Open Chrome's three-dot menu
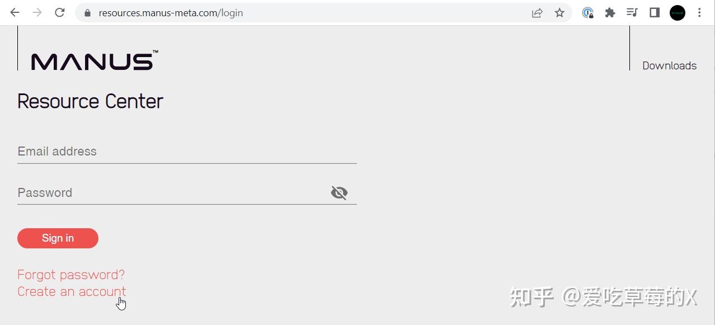Image resolution: width=715 pixels, height=325 pixels. pos(699,12)
